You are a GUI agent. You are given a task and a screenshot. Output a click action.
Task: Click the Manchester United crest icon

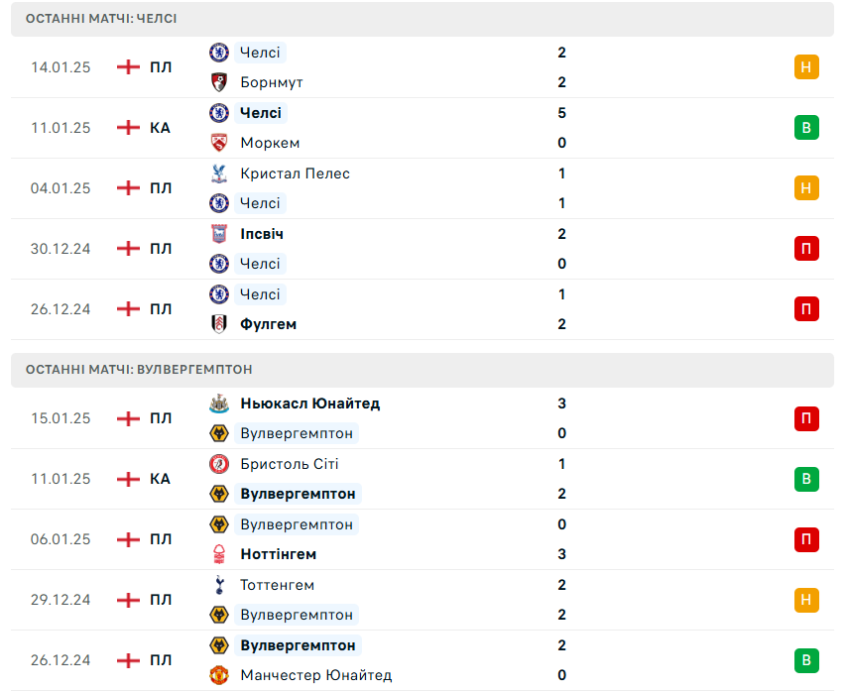click(219, 675)
